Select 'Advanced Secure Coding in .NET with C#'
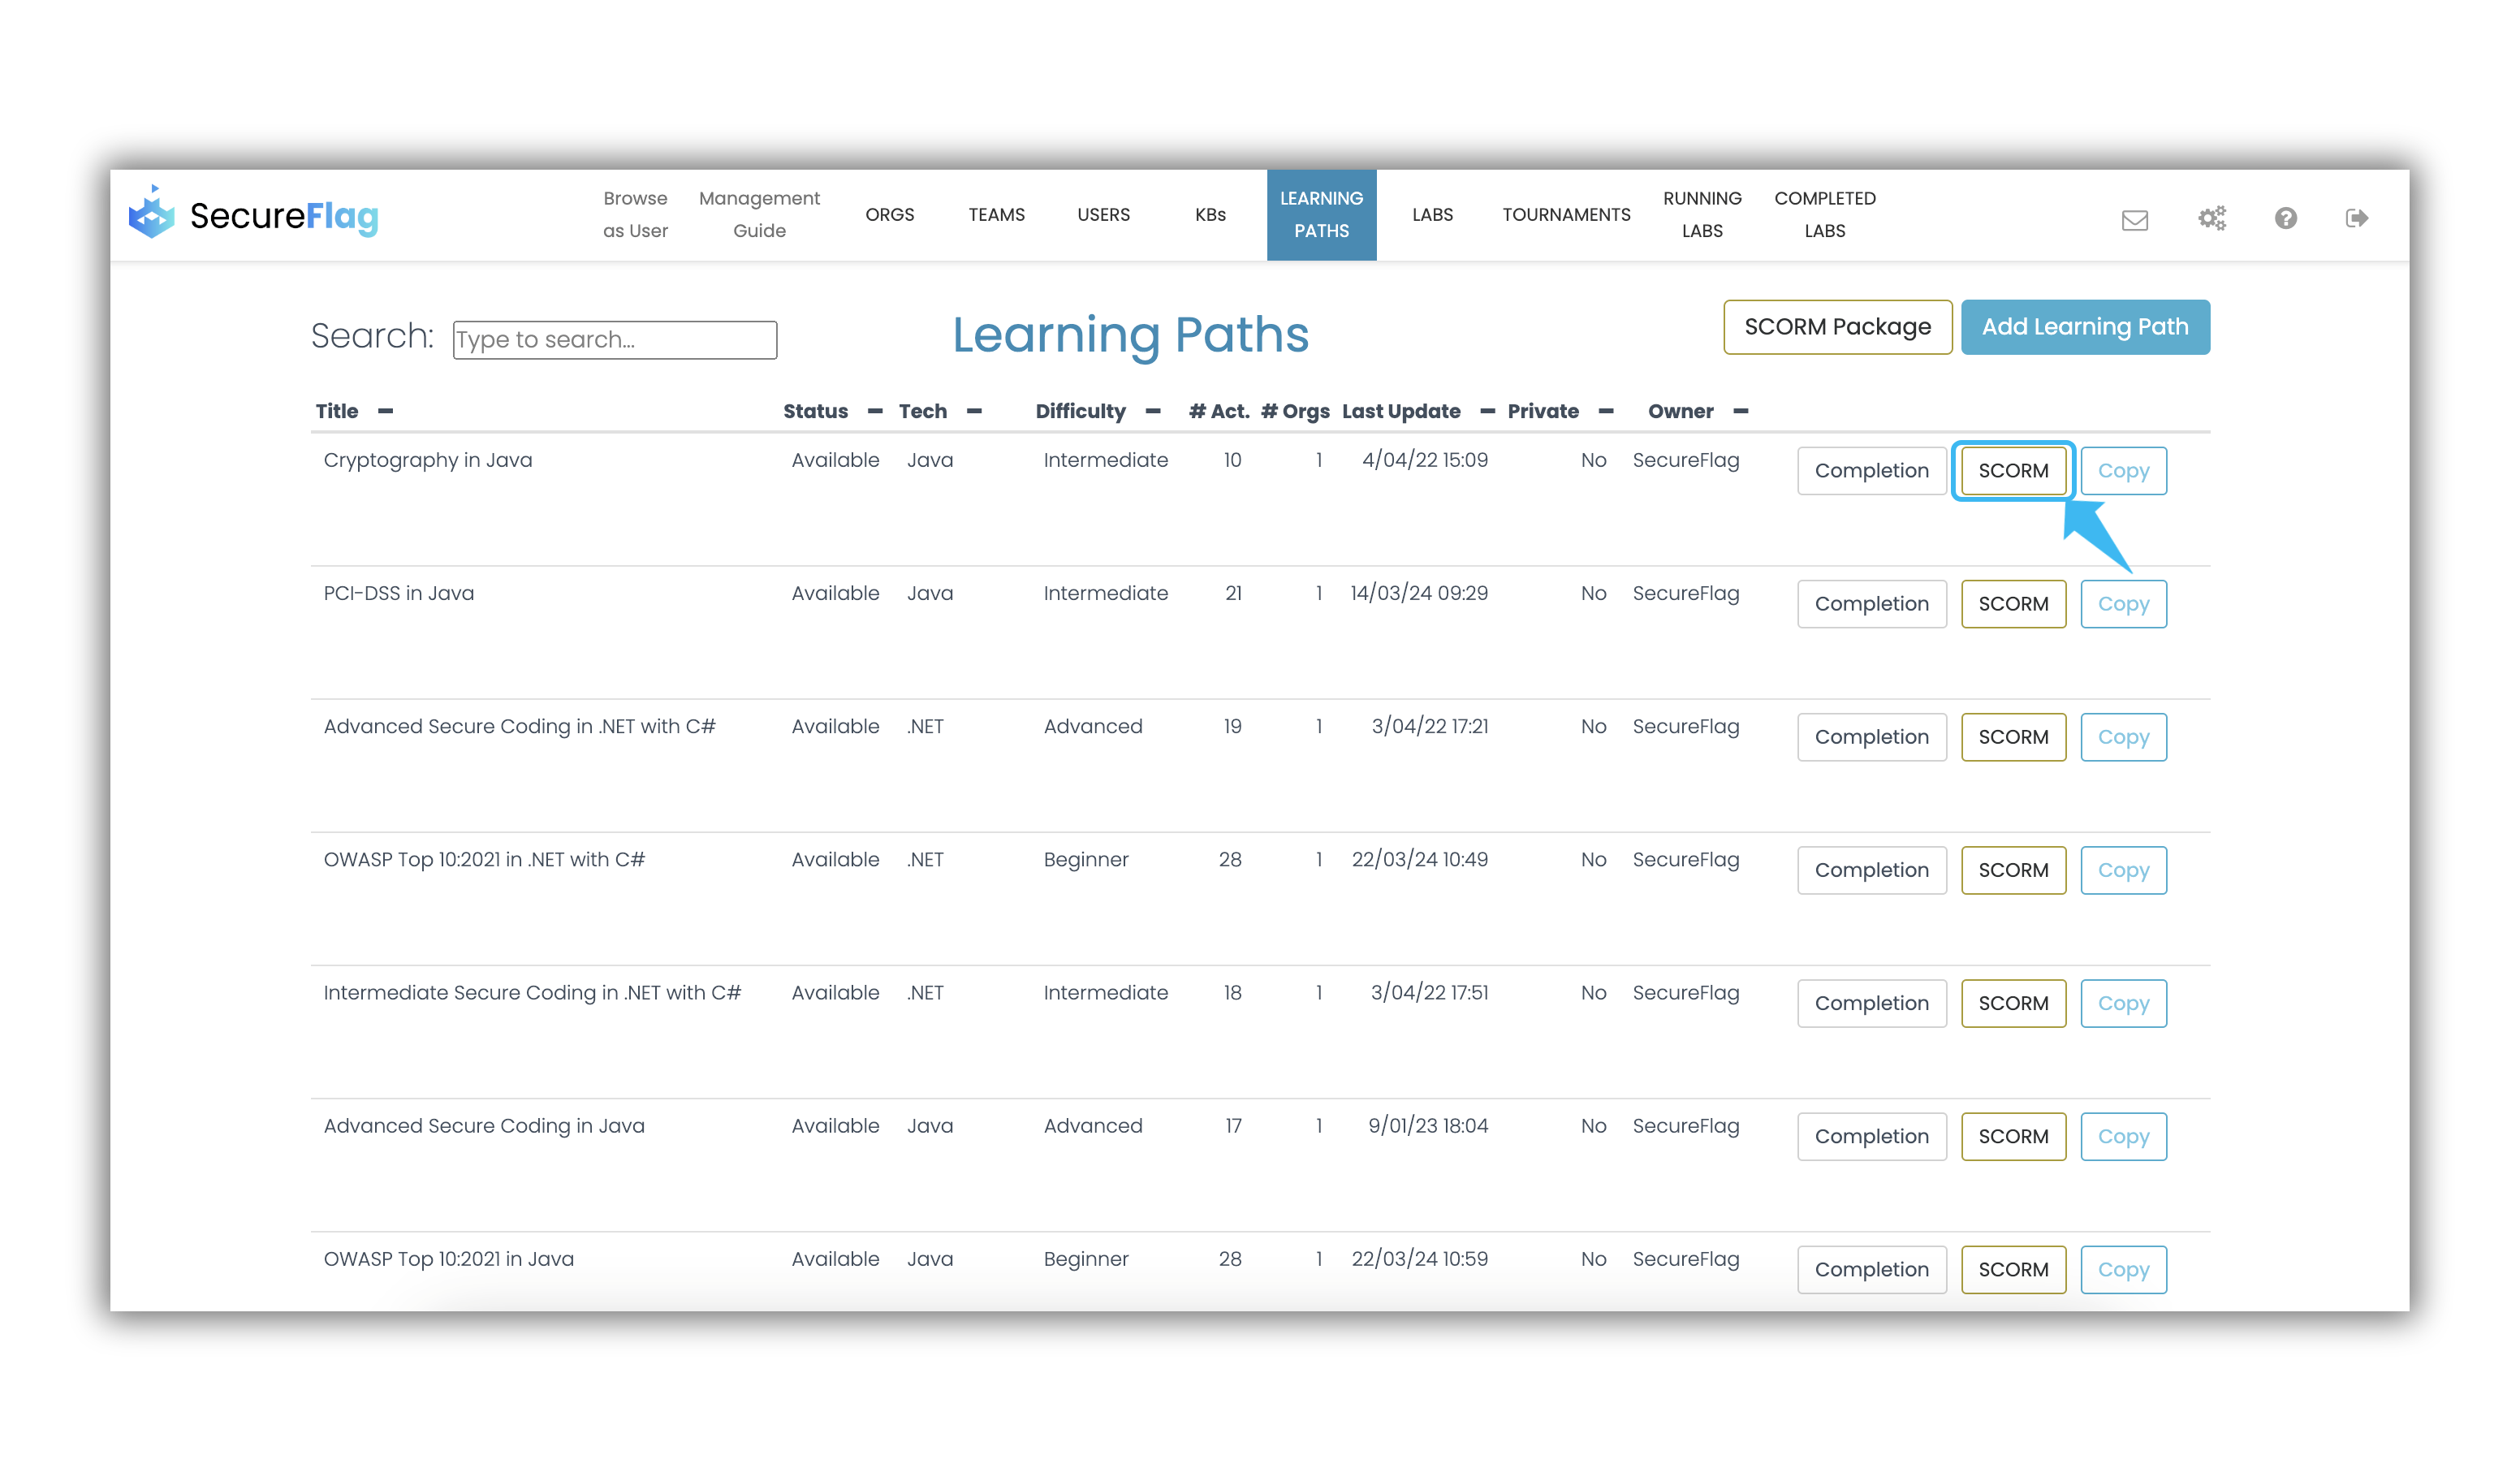Viewport: 2520px width, 1481px height. click(x=519, y=726)
